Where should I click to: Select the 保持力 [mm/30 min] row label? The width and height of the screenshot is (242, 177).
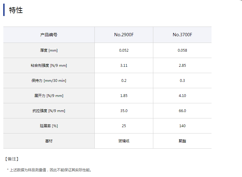coord(49,81)
